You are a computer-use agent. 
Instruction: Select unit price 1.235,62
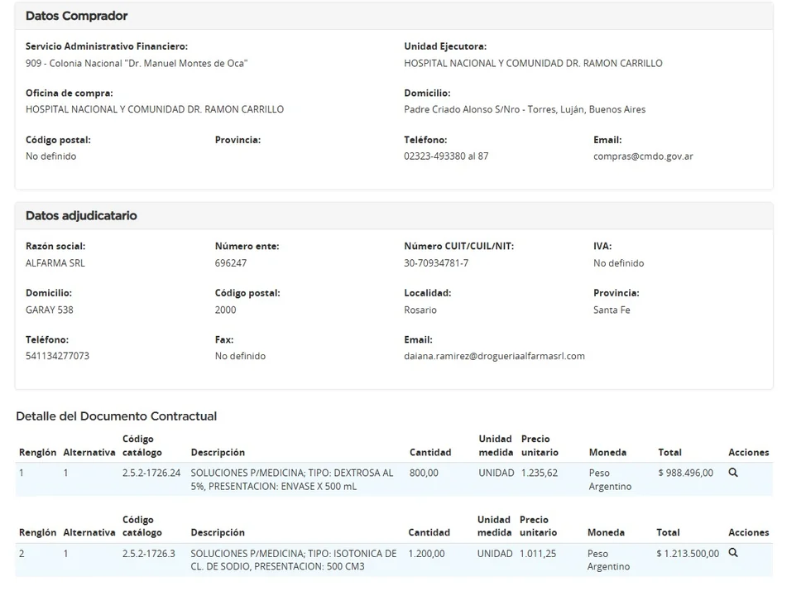tap(540, 473)
